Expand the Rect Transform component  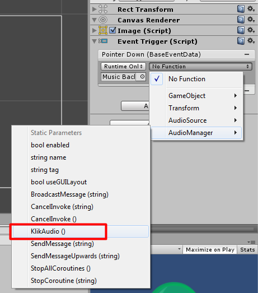[x=95, y=9]
